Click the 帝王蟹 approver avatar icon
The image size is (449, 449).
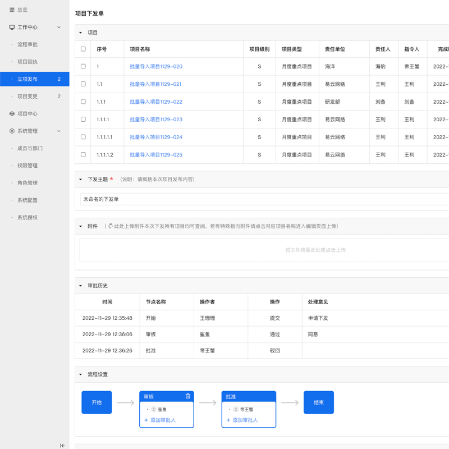[x=236, y=410]
